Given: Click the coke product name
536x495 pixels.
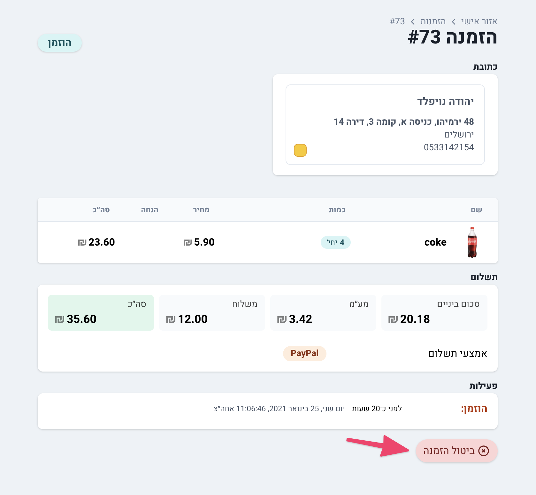Looking at the screenshot, I should (x=435, y=242).
